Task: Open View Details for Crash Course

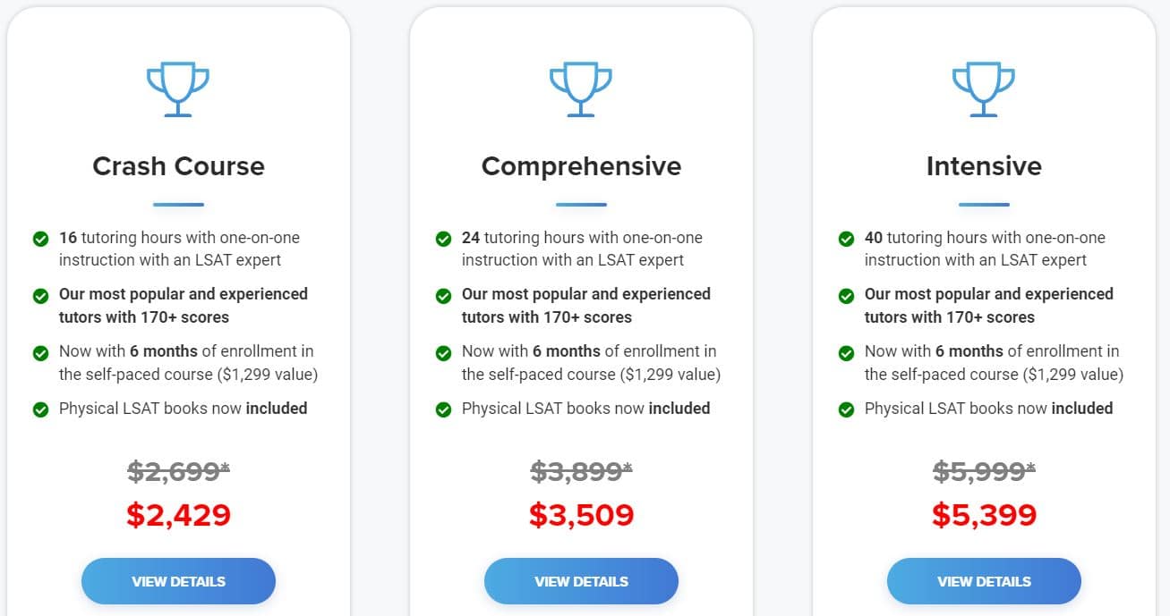Action: [178, 581]
